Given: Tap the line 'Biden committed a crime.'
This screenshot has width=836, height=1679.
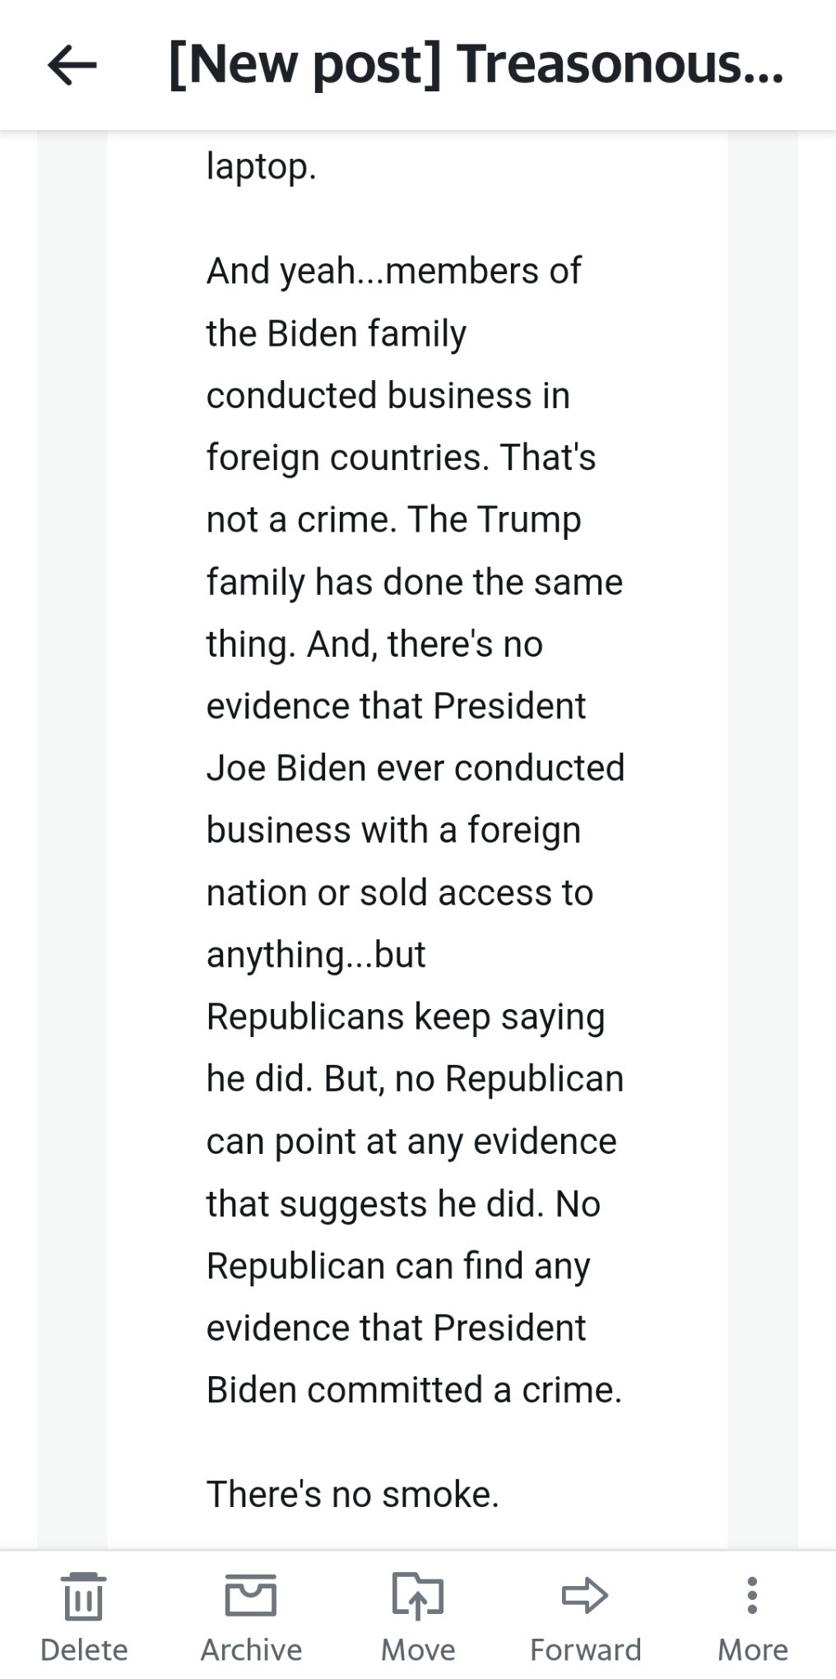Looking at the screenshot, I should pyautogui.click(x=414, y=1389).
